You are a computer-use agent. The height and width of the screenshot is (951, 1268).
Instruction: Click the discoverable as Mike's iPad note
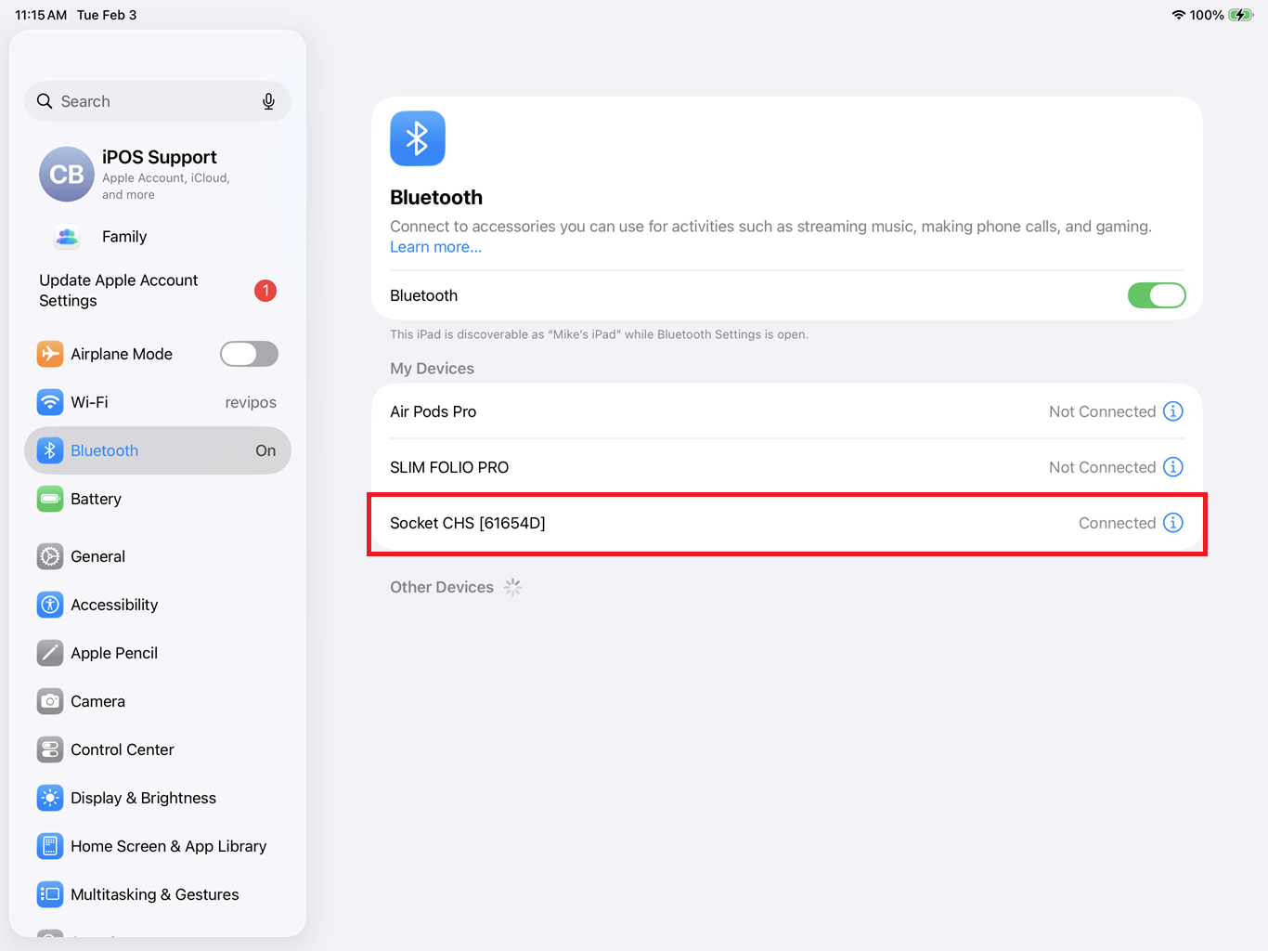(x=599, y=334)
